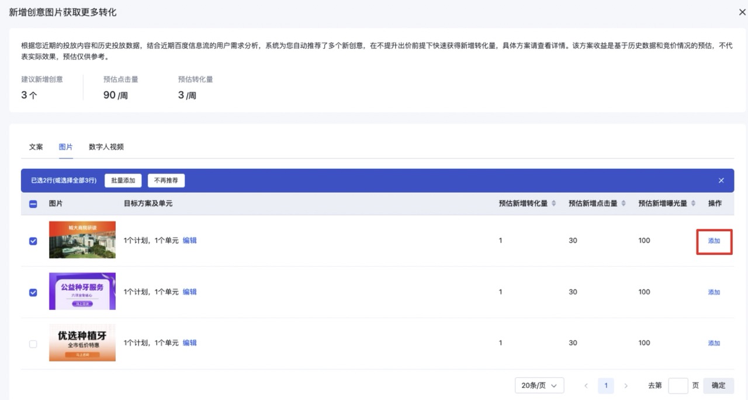Sort by 预估新增点击量 column

[623, 203]
